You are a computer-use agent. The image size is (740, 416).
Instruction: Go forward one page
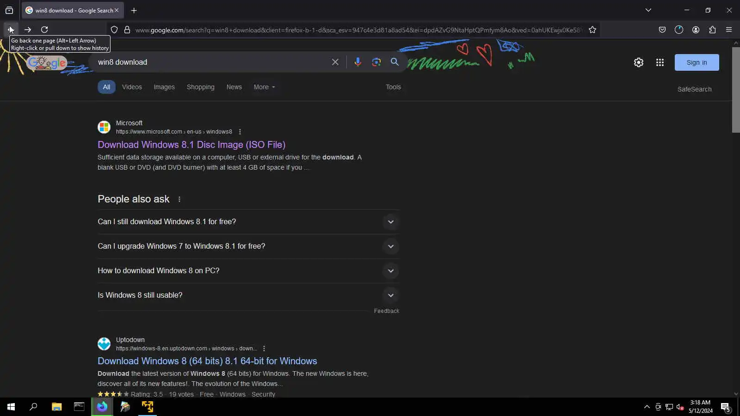point(28,30)
